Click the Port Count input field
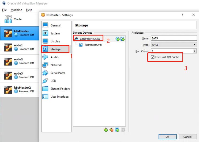Viewport: 199px width, 142px height. coord(172,51)
